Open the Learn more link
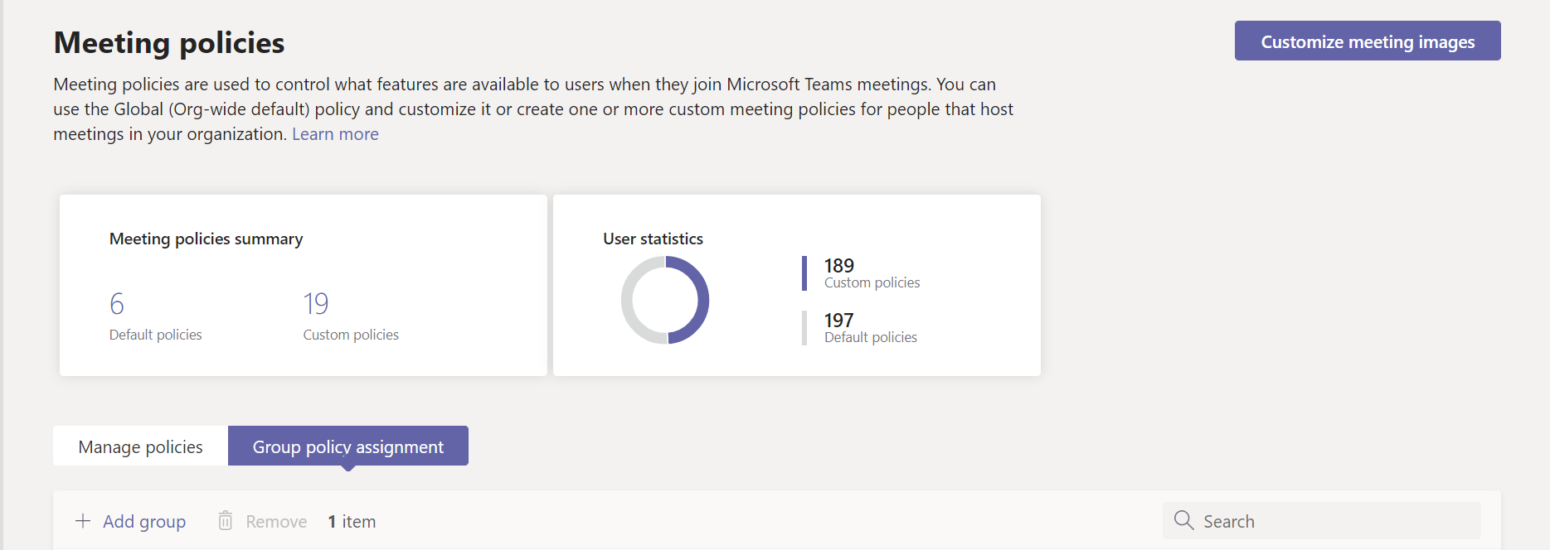This screenshot has height=550, width=1550. pyautogui.click(x=335, y=134)
